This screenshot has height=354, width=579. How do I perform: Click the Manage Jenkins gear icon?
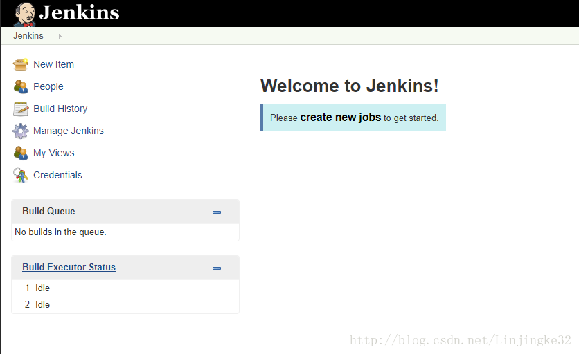20,131
